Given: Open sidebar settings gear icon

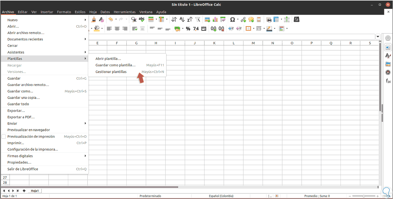Looking at the screenshot, I should tap(388, 38).
